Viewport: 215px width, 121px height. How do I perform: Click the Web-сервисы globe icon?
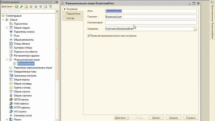click(x=11, y=104)
